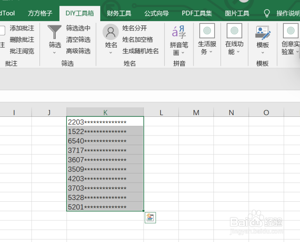Click the 在线功能 icon
Screen dimensions: 300x242
pos(234,31)
